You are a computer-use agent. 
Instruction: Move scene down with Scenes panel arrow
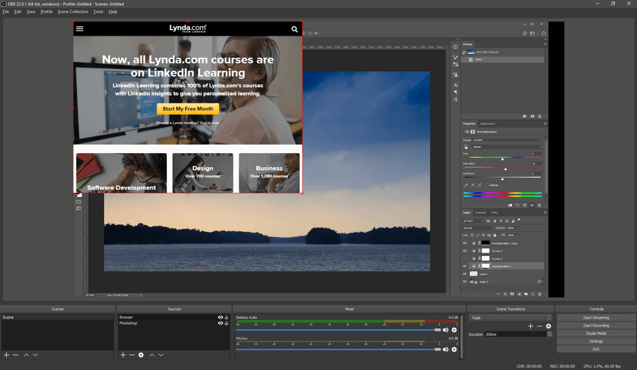tap(35, 355)
